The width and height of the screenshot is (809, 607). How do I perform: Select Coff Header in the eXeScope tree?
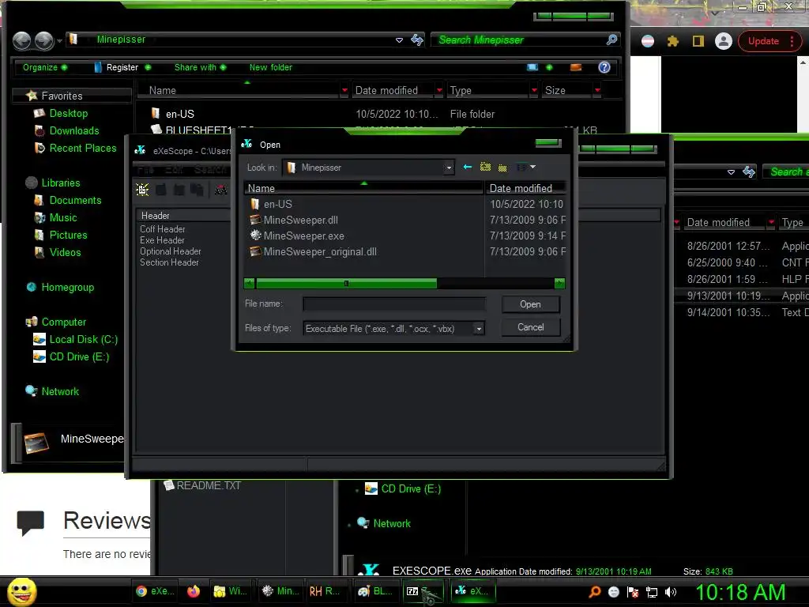tap(163, 229)
